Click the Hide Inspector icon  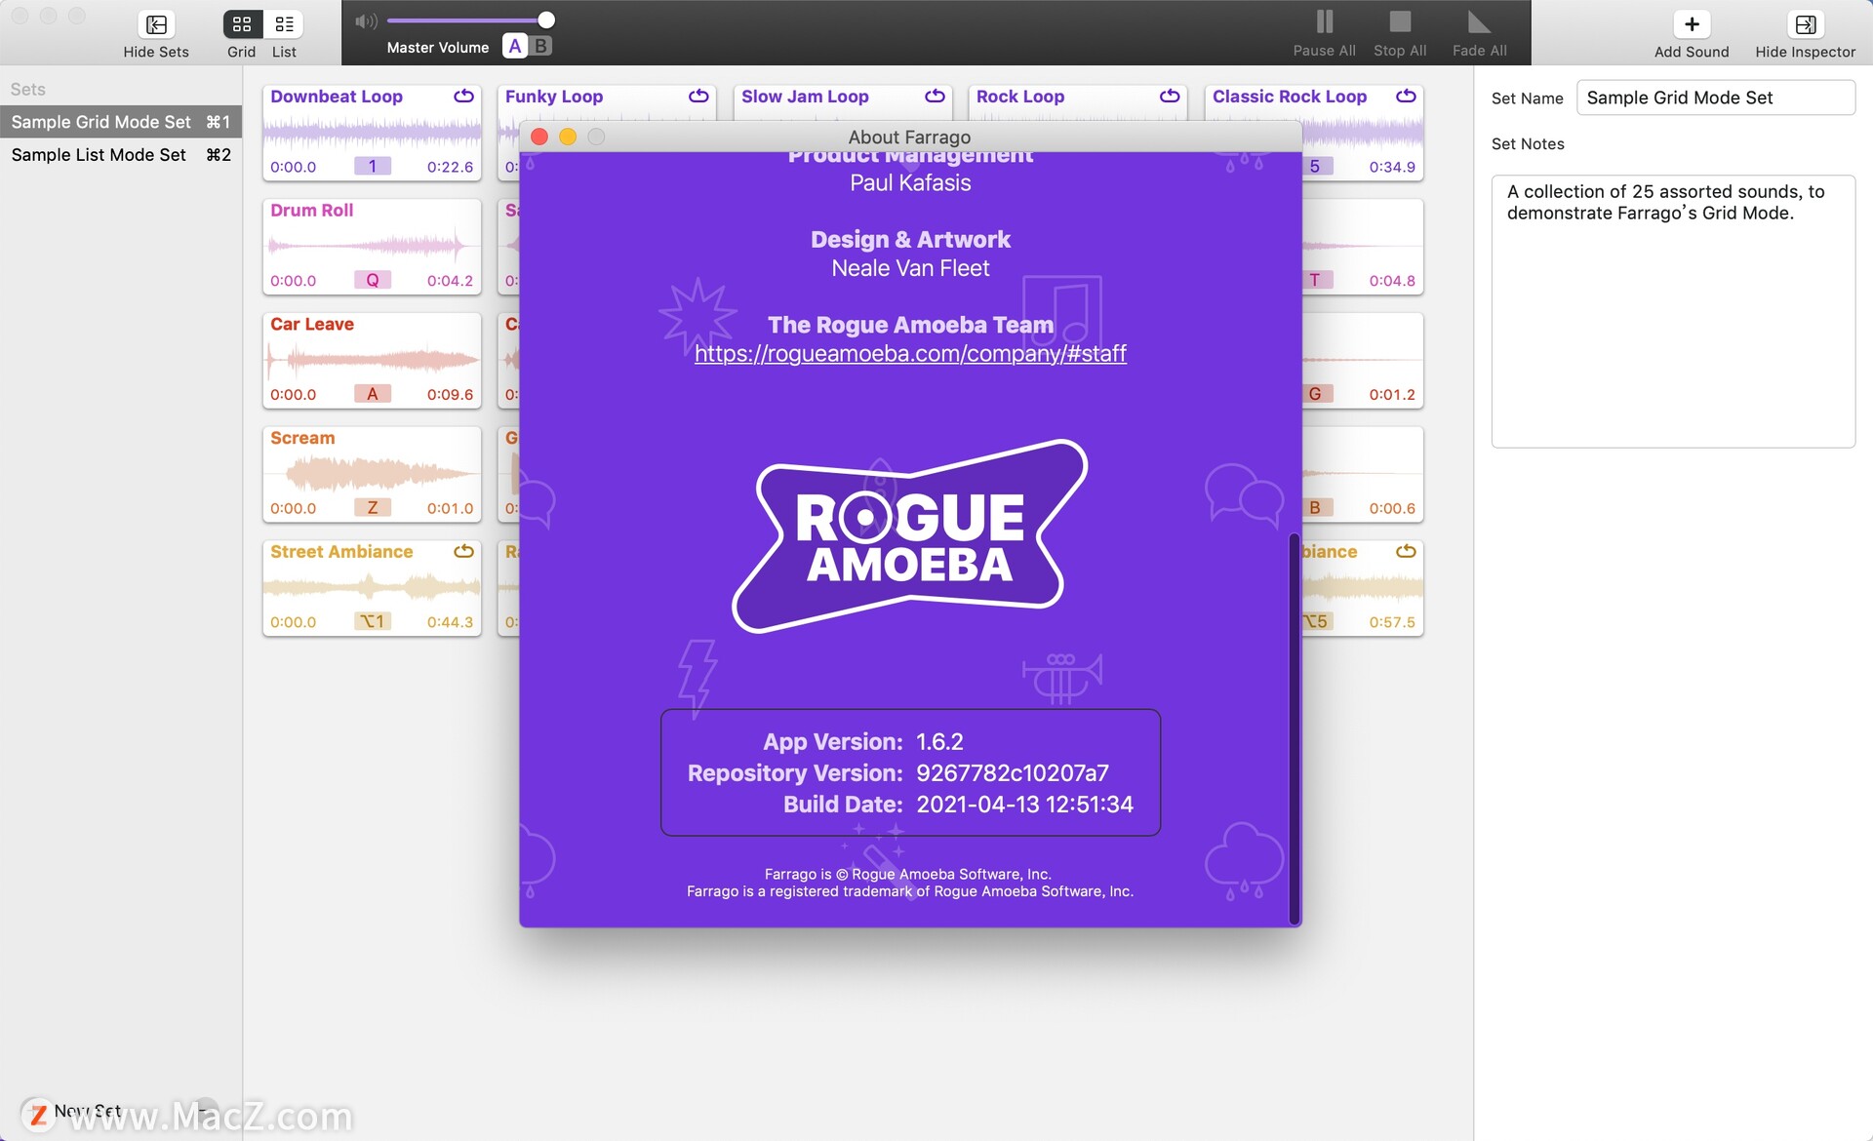point(1805,24)
